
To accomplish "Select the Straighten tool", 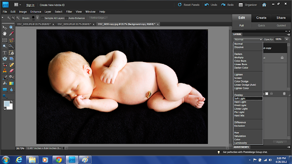I will pos(11,59).
